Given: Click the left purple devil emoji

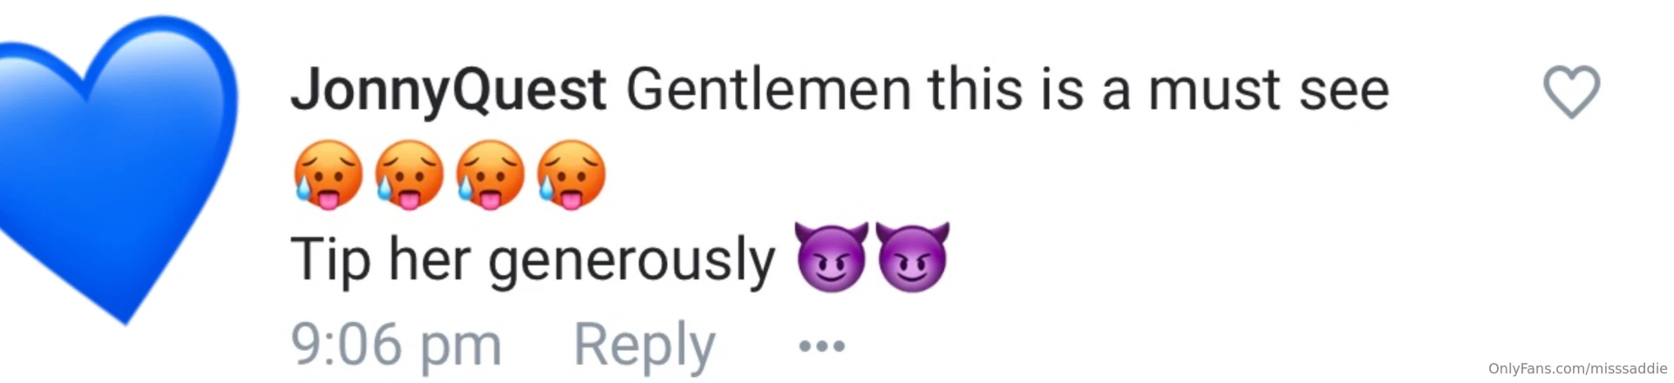Looking at the screenshot, I should (x=832, y=256).
